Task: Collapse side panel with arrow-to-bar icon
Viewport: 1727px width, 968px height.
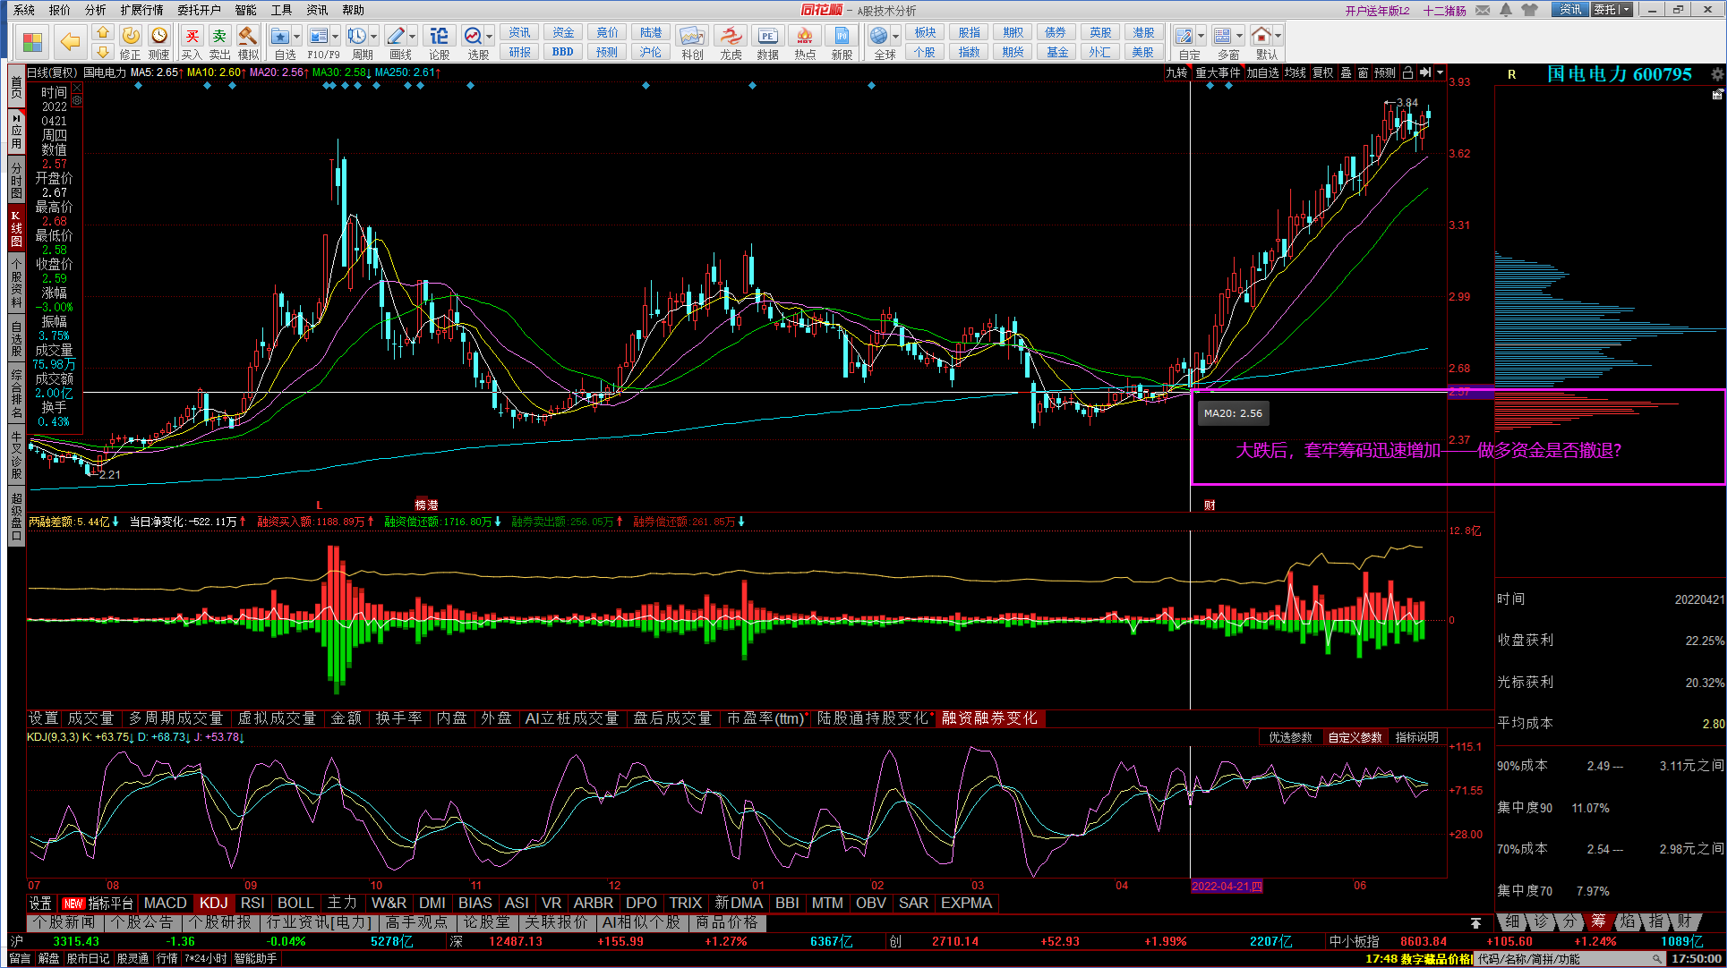Action: click(x=1425, y=72)
